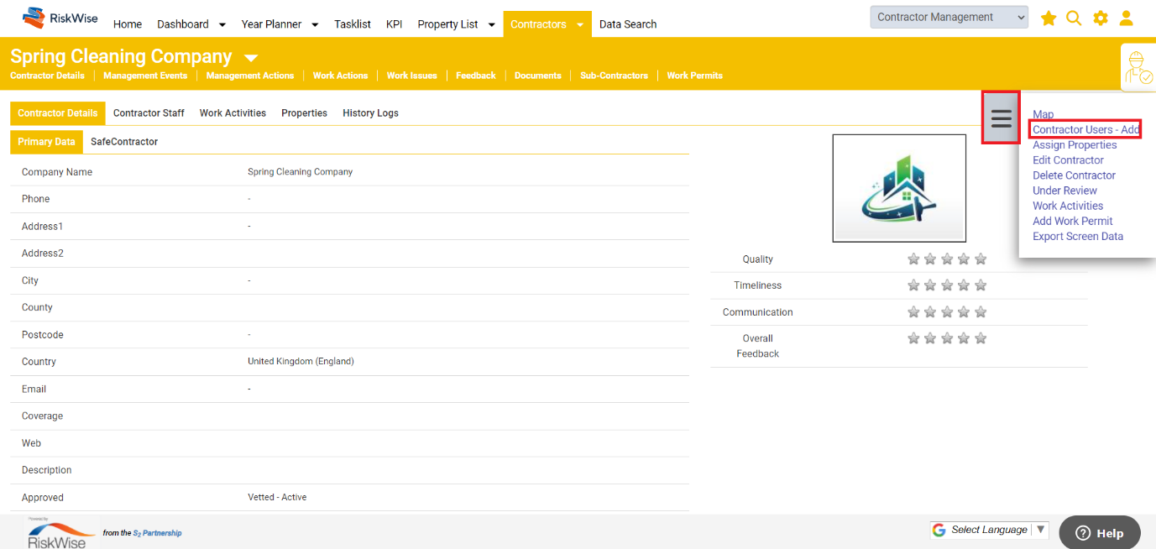Open the search magnifier icon
The image size is (1156, 549).
1074,18
